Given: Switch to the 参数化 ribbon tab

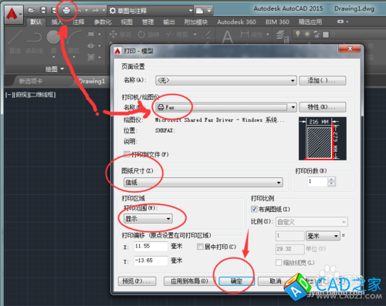Looking at the screenshot, I should click(103, 22).
